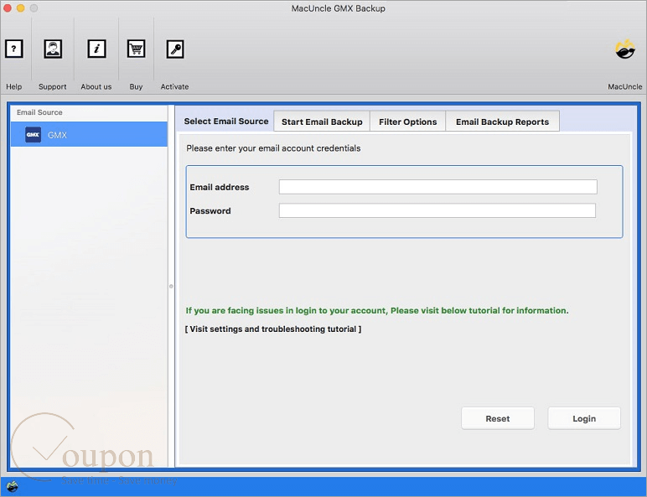This screenshot has width=647, height=497.
Task: Open the Filter Options tab
Action: (x=407, y=122)
